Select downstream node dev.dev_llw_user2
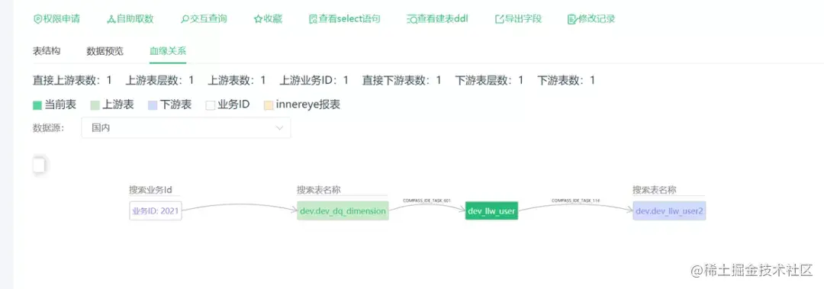 point(670,210)
